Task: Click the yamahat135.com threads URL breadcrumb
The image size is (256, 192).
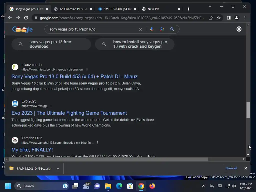Action: pos(57,143)
